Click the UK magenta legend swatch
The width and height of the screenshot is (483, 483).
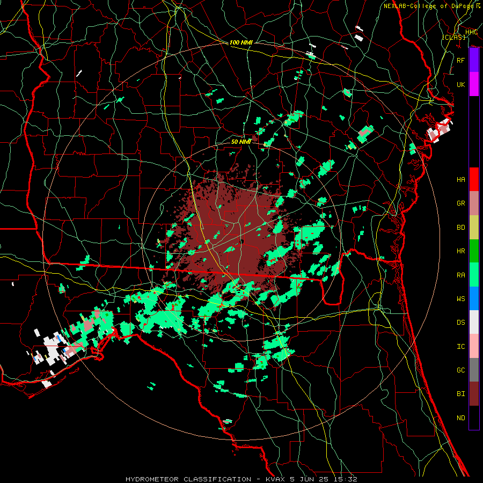tap(474, 84)
